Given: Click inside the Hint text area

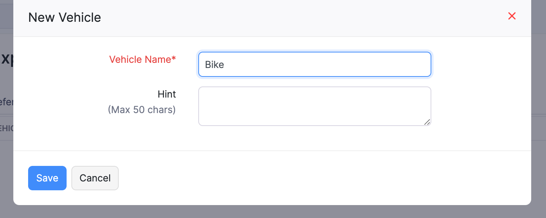Looking at the screenshot, I should tap(314, 106).
